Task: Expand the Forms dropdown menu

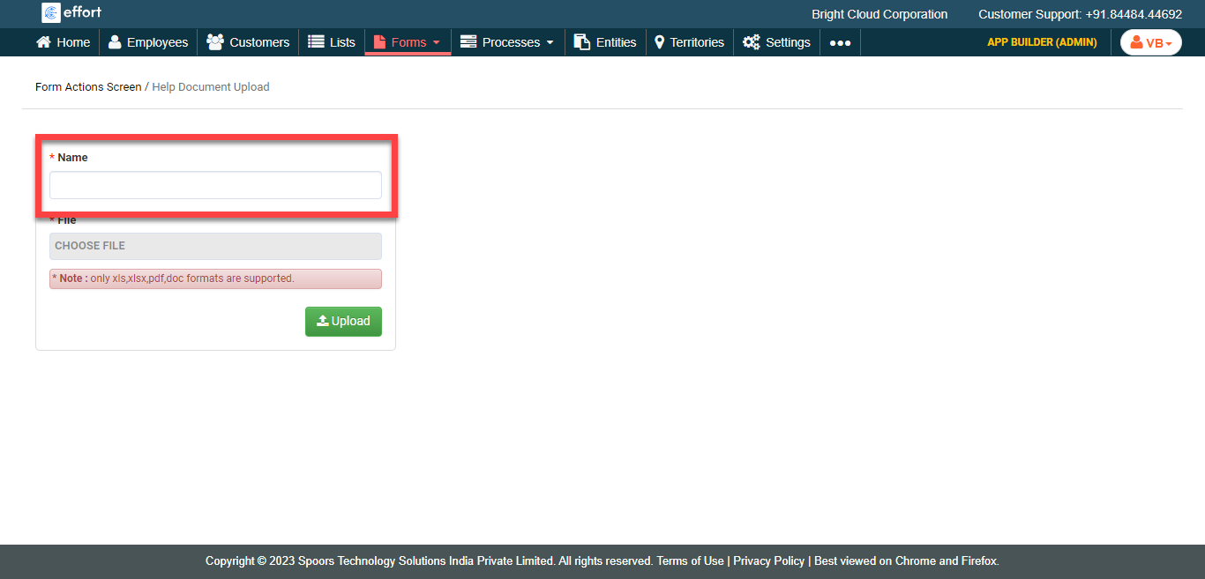Action: pyautogui.click(x=408, y=42)
